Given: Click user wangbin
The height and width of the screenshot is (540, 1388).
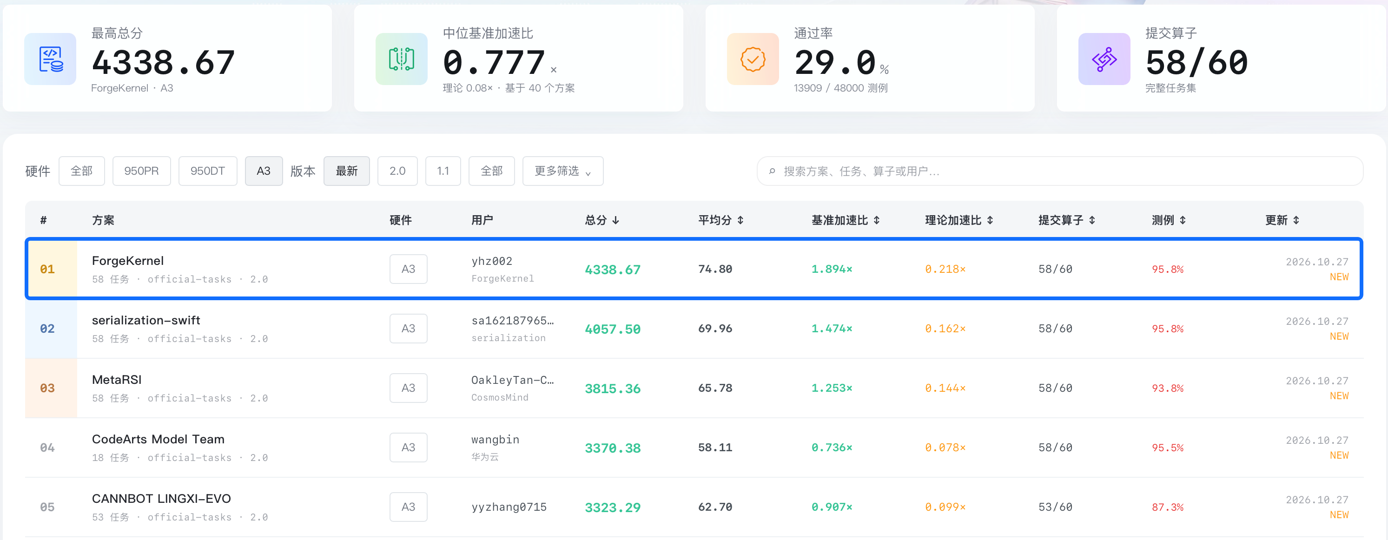Looking at the screenshot, I should [495, 440].
